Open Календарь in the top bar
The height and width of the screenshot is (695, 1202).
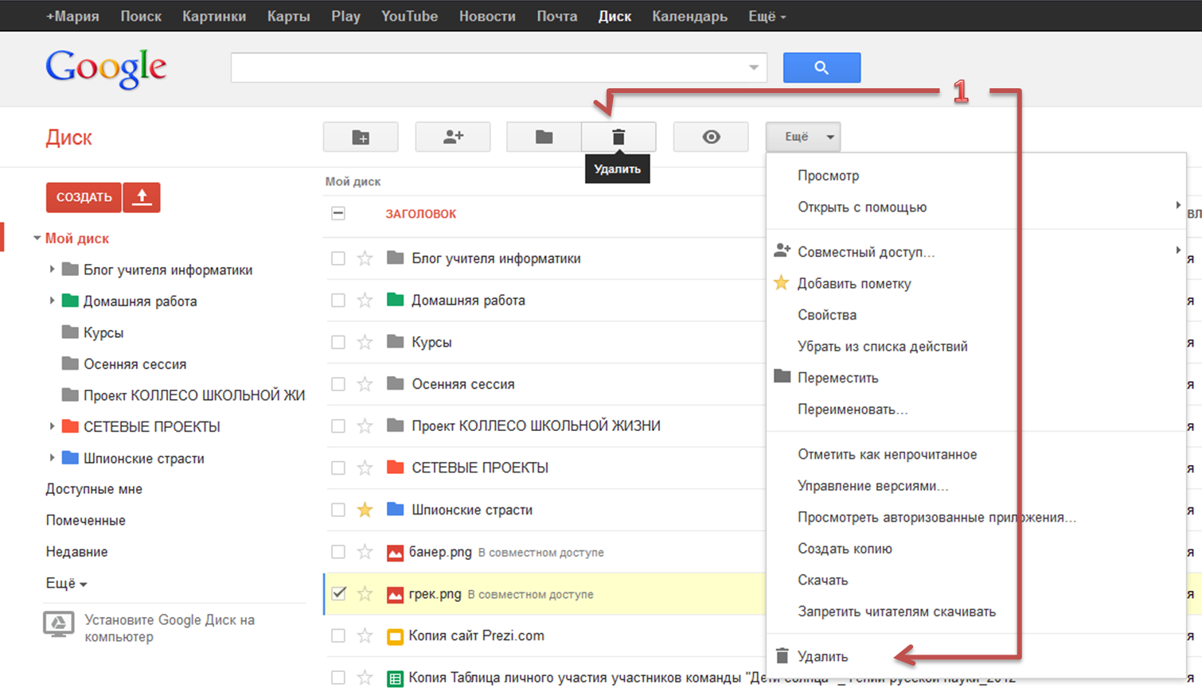pyautogui.click(x=689, y=16)
